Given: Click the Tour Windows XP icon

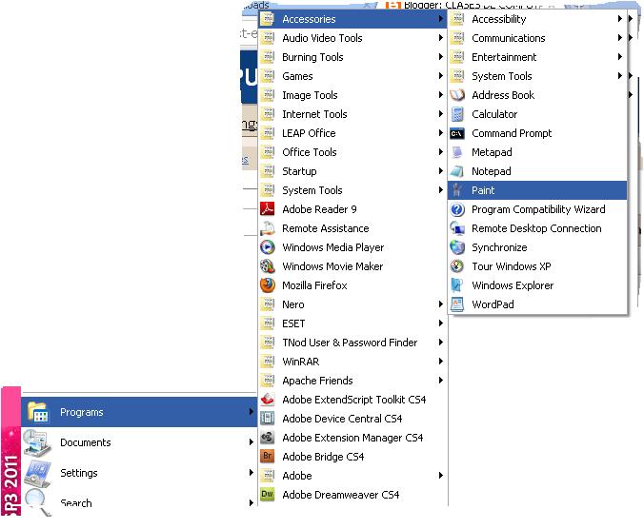Looking at the screenshot, I should [456, 266].
